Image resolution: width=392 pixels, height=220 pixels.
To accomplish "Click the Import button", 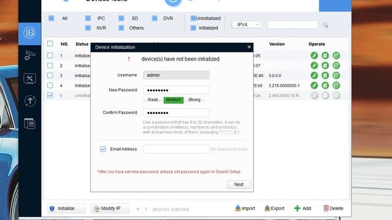I will 245,208.
